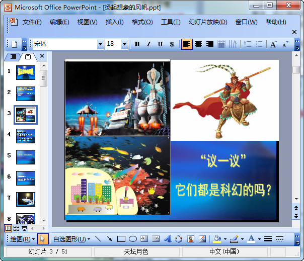Choose Dash Style icon
Image resolution: width=304 pixels, height=261 pixels.
click(279, 239)
